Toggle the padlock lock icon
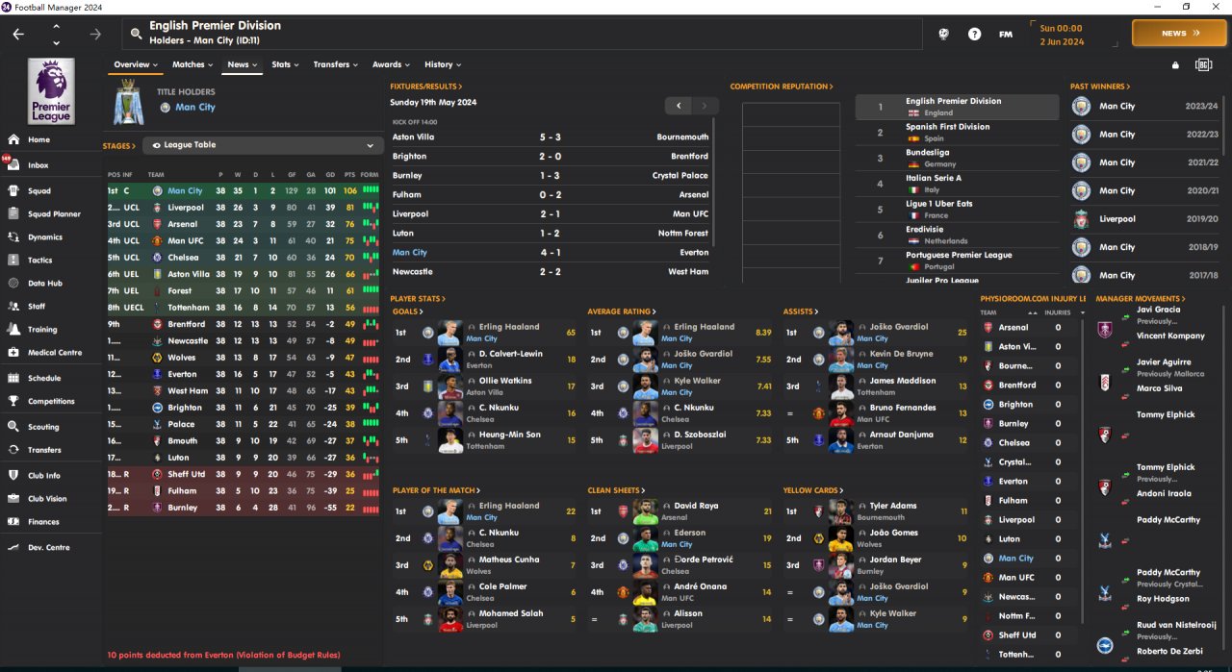Image resolution: width=1232 pixels, height=672 pixels. tap(1175, 65)
